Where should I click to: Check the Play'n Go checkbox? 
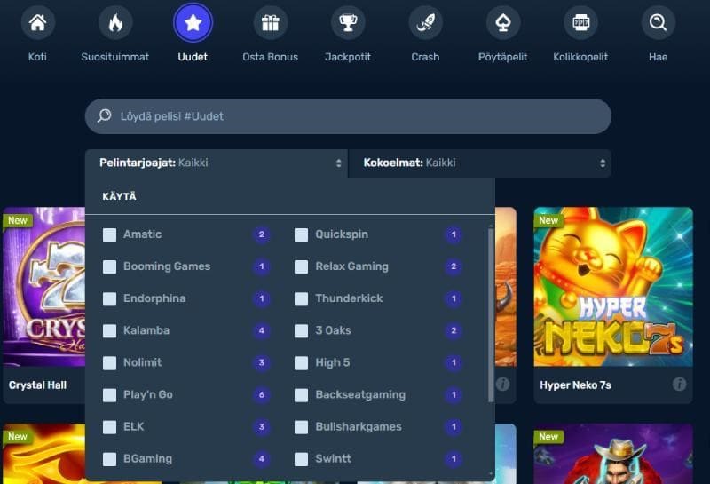109,395
